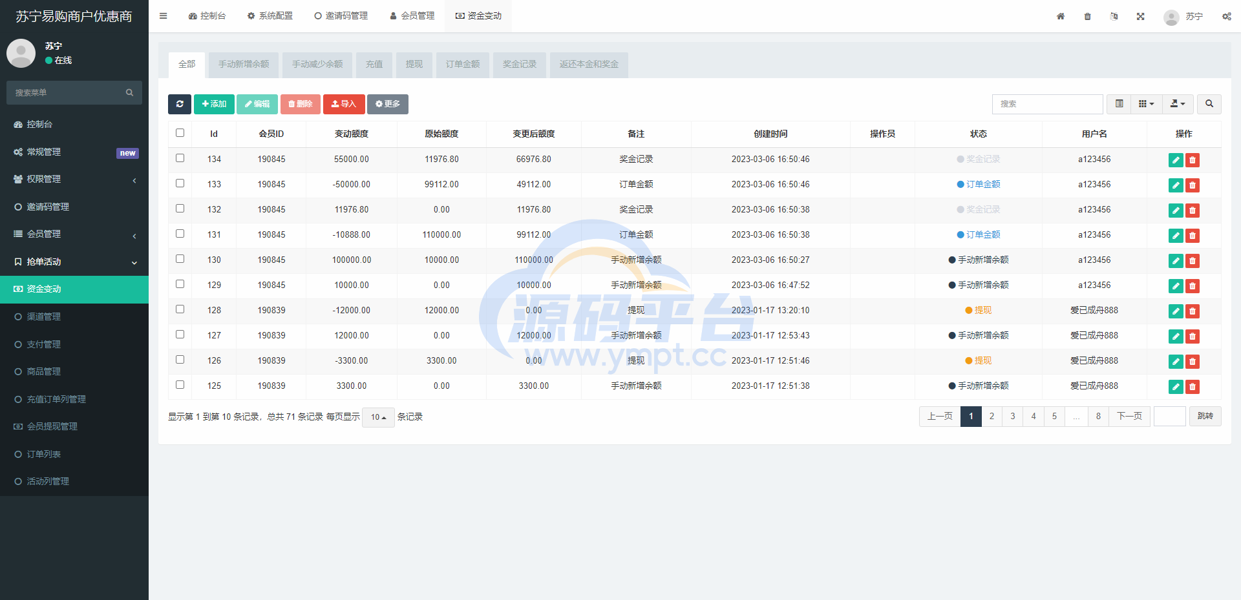
Task: Edit record 127 with green pencil icon
Action: 1176,336
